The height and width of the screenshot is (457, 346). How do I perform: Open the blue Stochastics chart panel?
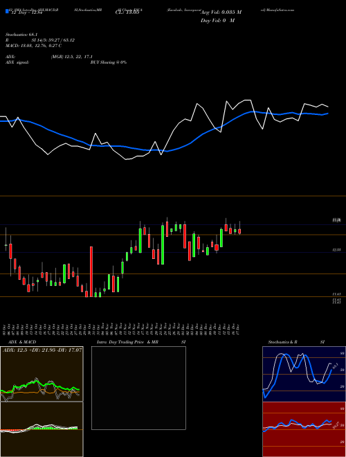tap(304, 374)
